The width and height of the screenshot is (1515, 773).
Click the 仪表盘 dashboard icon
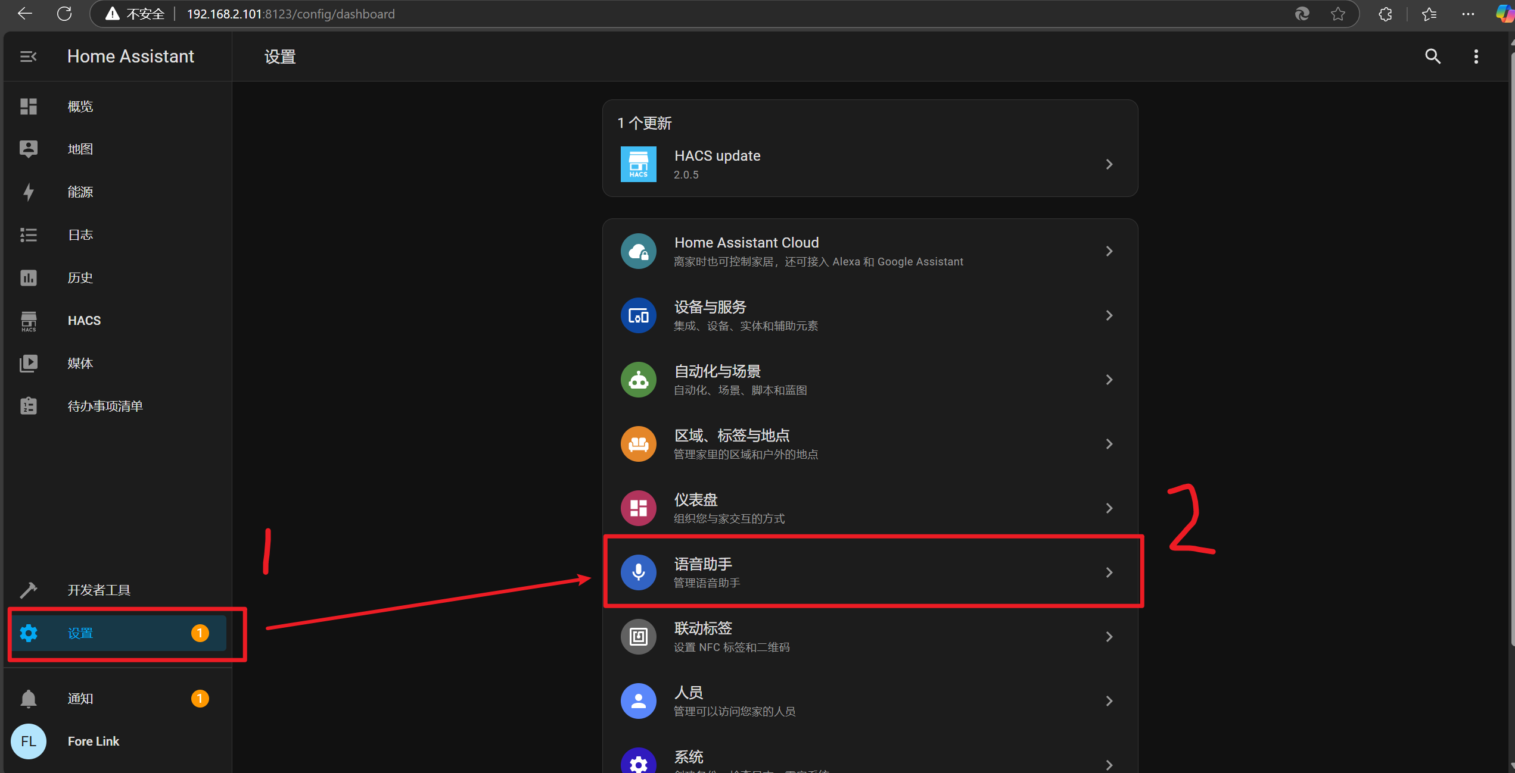638,508
